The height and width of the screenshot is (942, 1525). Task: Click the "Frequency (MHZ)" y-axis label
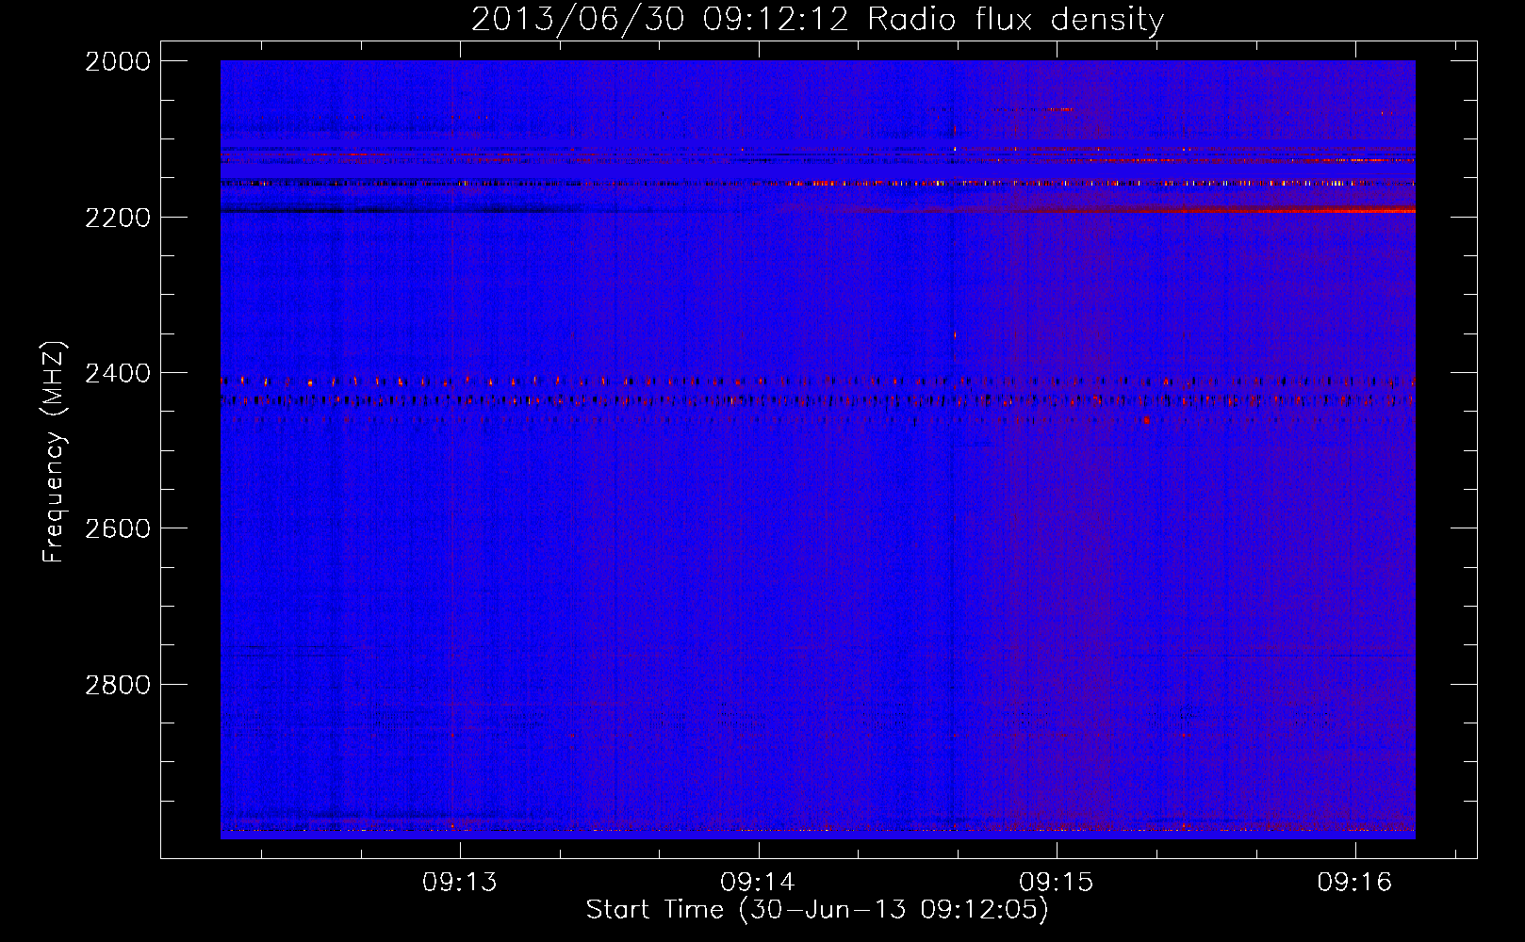[x=54, y=452]
